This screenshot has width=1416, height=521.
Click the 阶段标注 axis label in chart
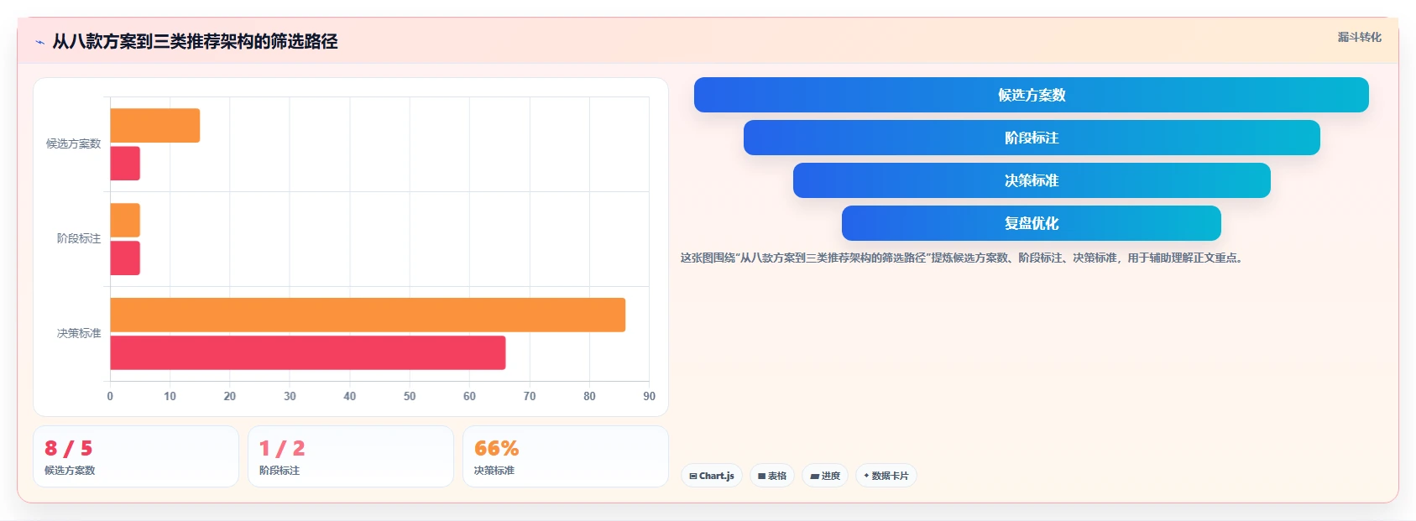click(79, 239)
